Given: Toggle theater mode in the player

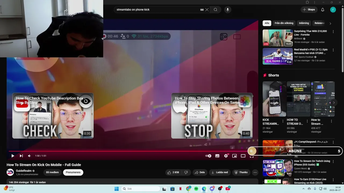Looking at the screenshot, I should click(243, 156).
